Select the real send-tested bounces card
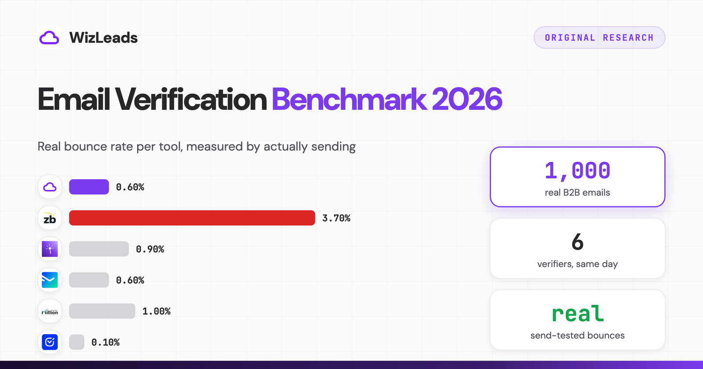Viewport: 703px width, 369px height. pos(577,320)
